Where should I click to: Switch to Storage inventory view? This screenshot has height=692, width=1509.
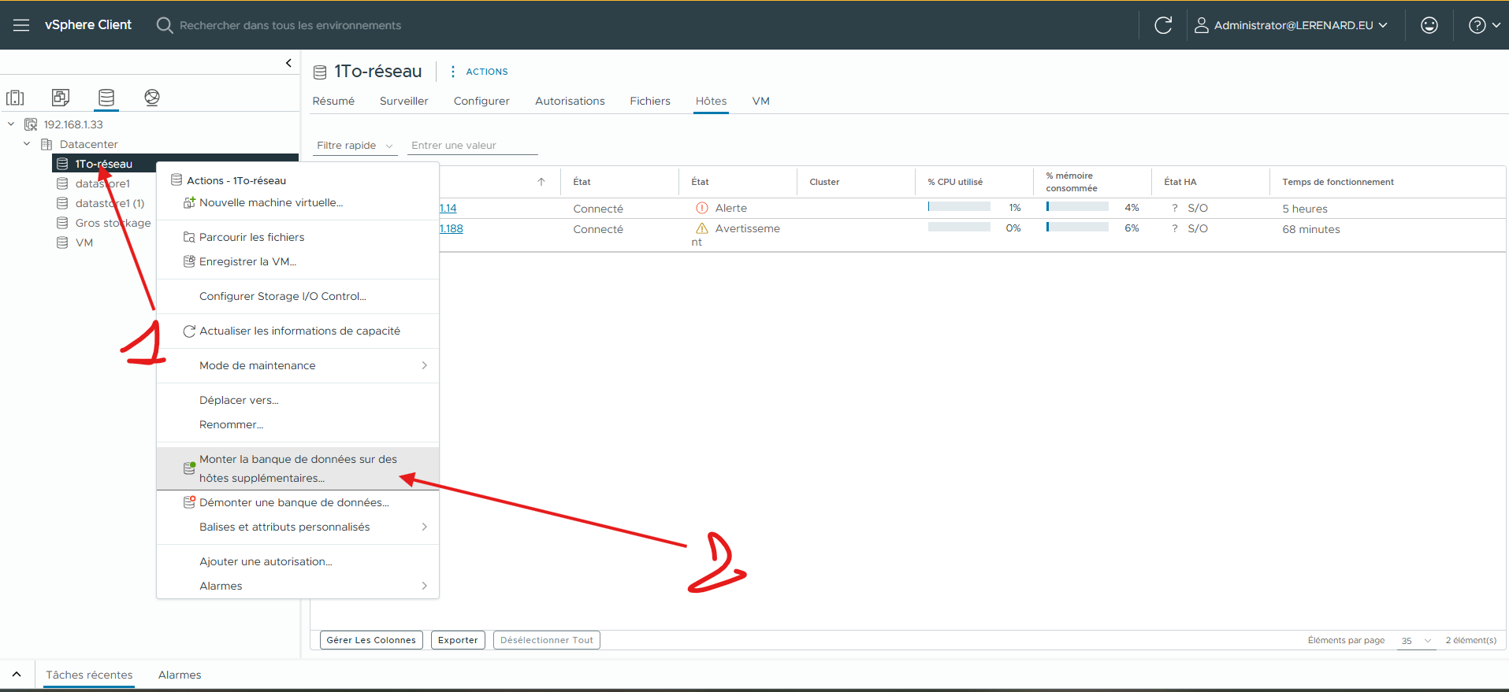tap(106, 98)
